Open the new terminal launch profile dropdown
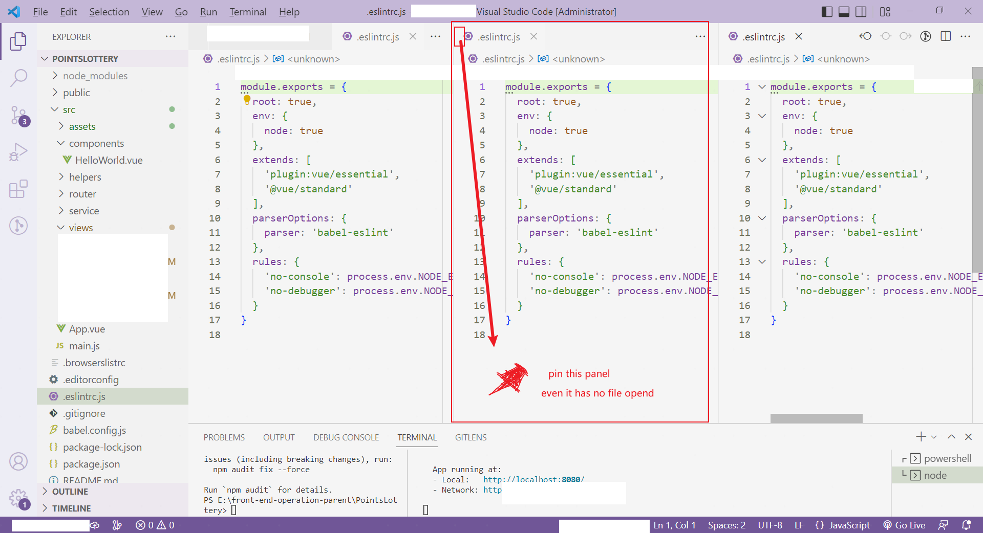This screenshot has width=983, height=533. click(x=934, y=437)
